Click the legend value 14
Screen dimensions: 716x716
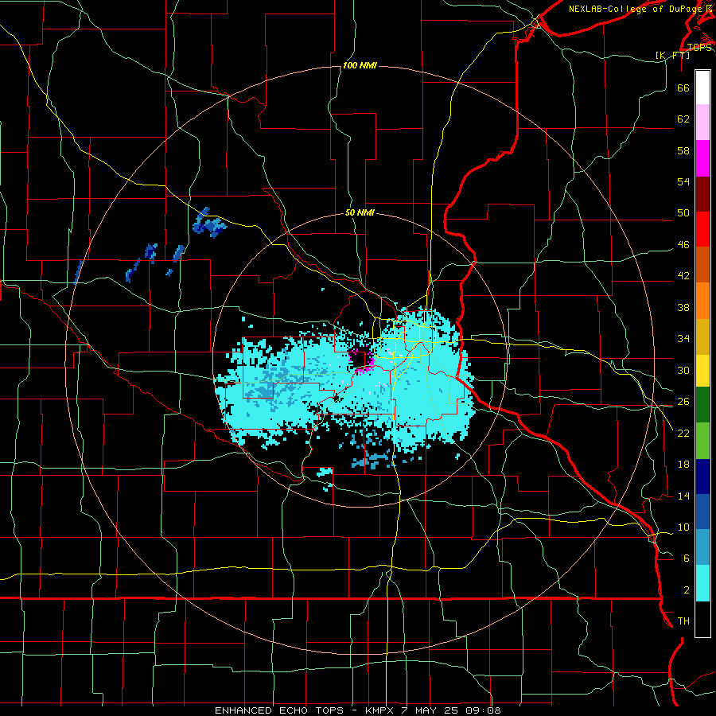point(683,496)
